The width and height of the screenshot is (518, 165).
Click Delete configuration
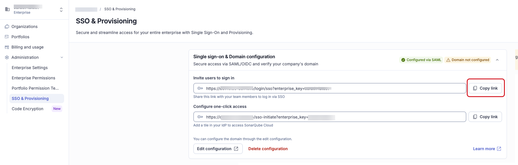pos(268,149)
